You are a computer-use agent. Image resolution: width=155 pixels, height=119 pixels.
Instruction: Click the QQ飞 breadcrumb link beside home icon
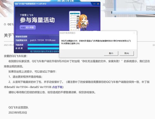coord(11,24)
